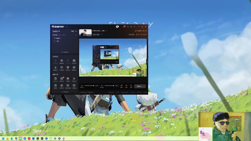Select the second scene tab after 我的场景

click(60, 35)
